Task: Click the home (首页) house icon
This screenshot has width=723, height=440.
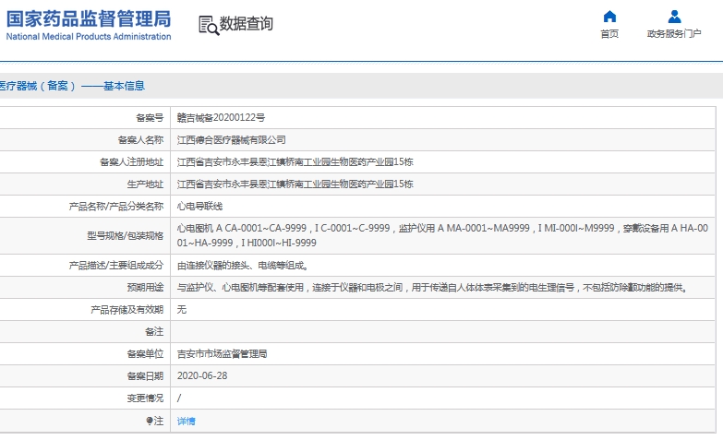Action: pos(609,17)
